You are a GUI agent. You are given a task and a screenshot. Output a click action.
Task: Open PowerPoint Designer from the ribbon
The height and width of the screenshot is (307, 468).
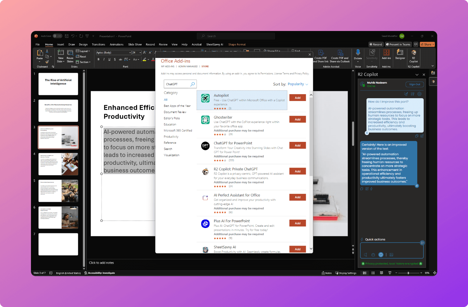(400, 56)
